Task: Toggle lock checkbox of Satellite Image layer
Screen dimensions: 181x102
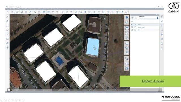Action: click(x=135, y=27)
